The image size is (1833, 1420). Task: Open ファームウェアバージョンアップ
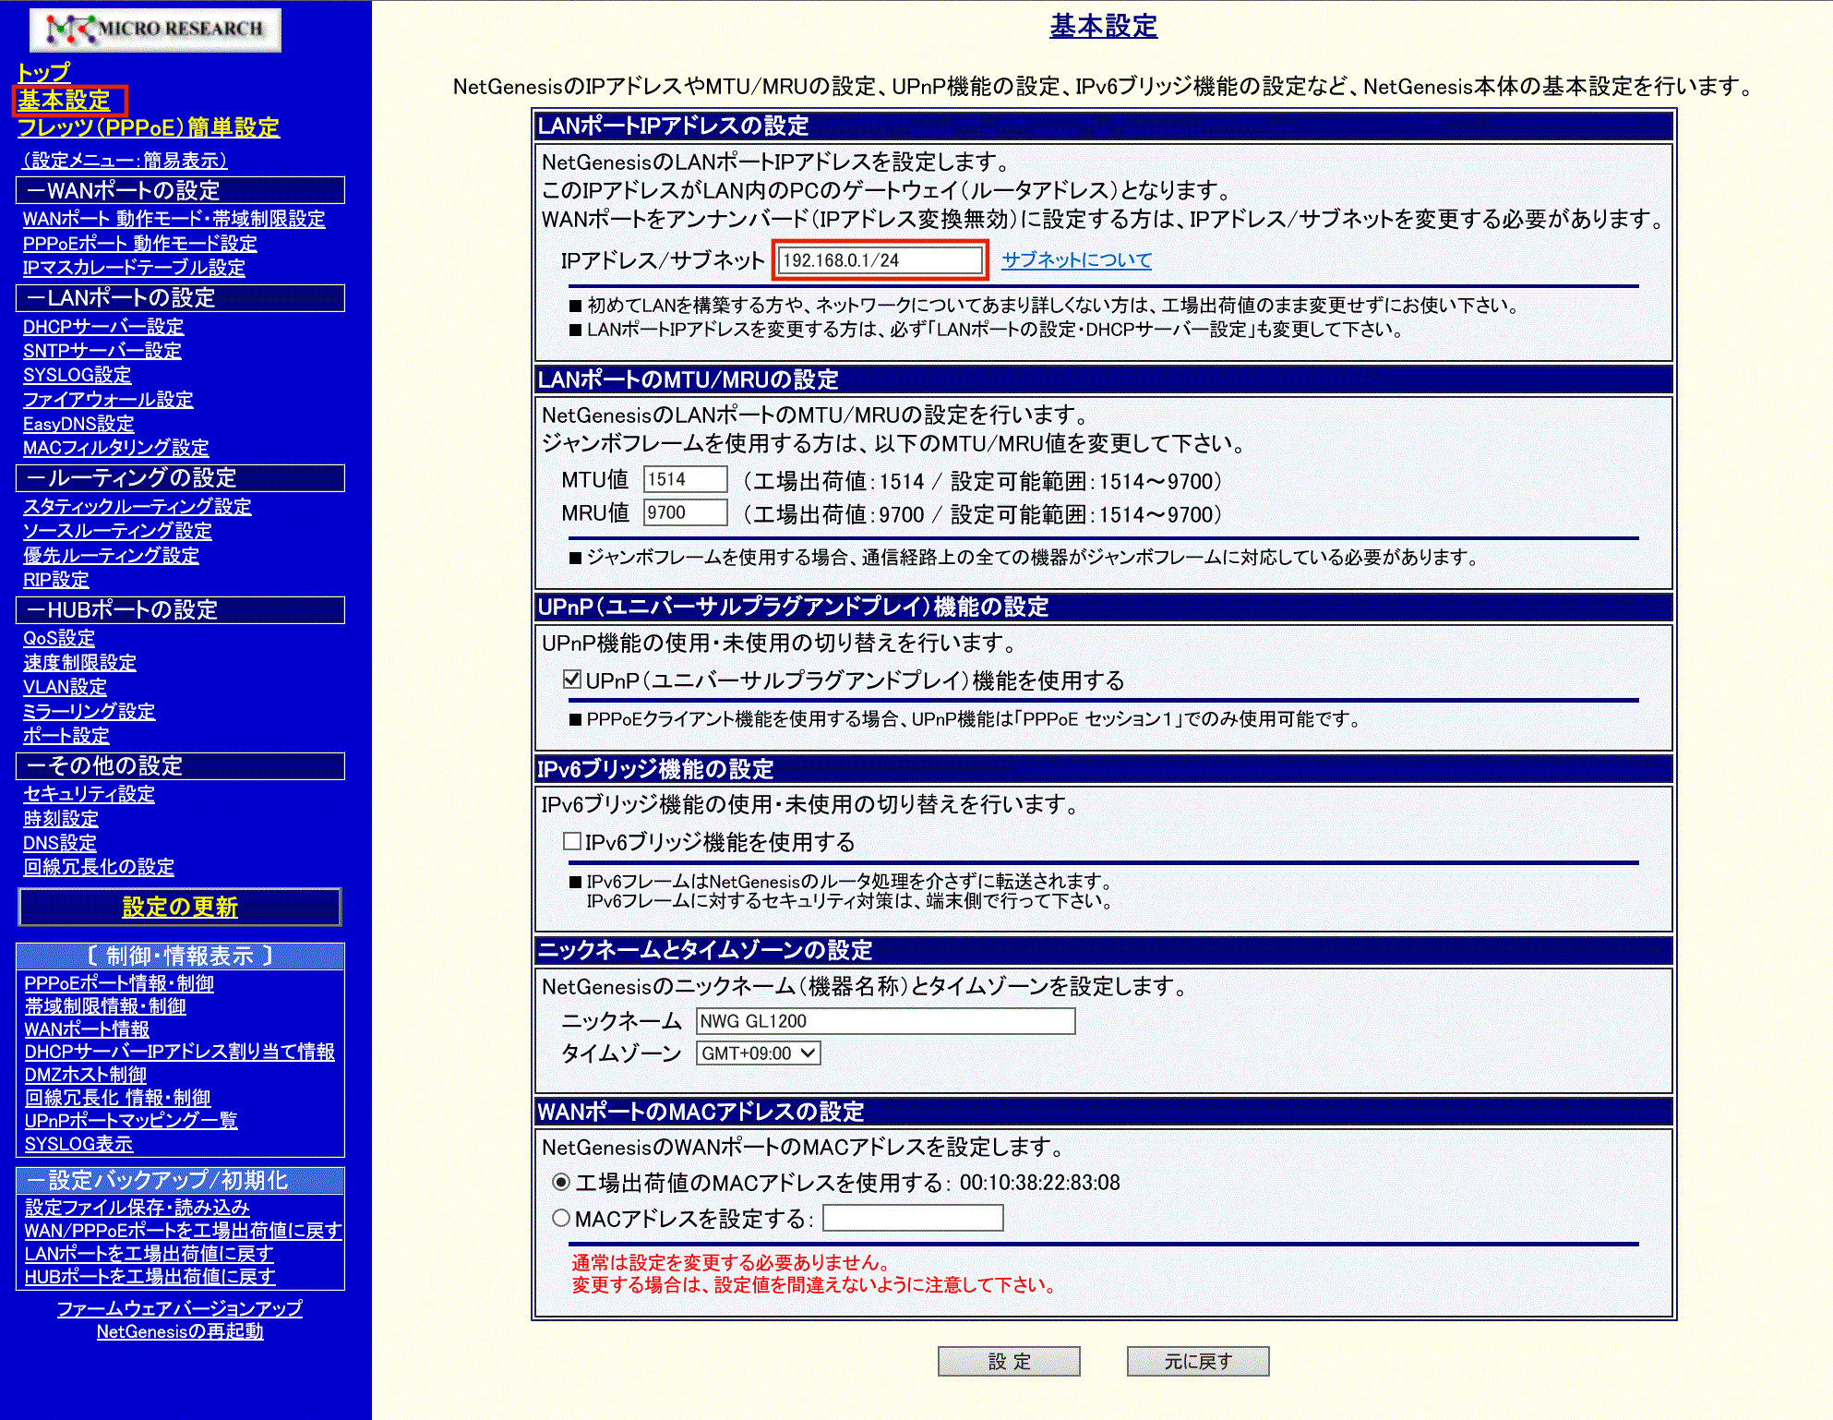coord(180,1308)
